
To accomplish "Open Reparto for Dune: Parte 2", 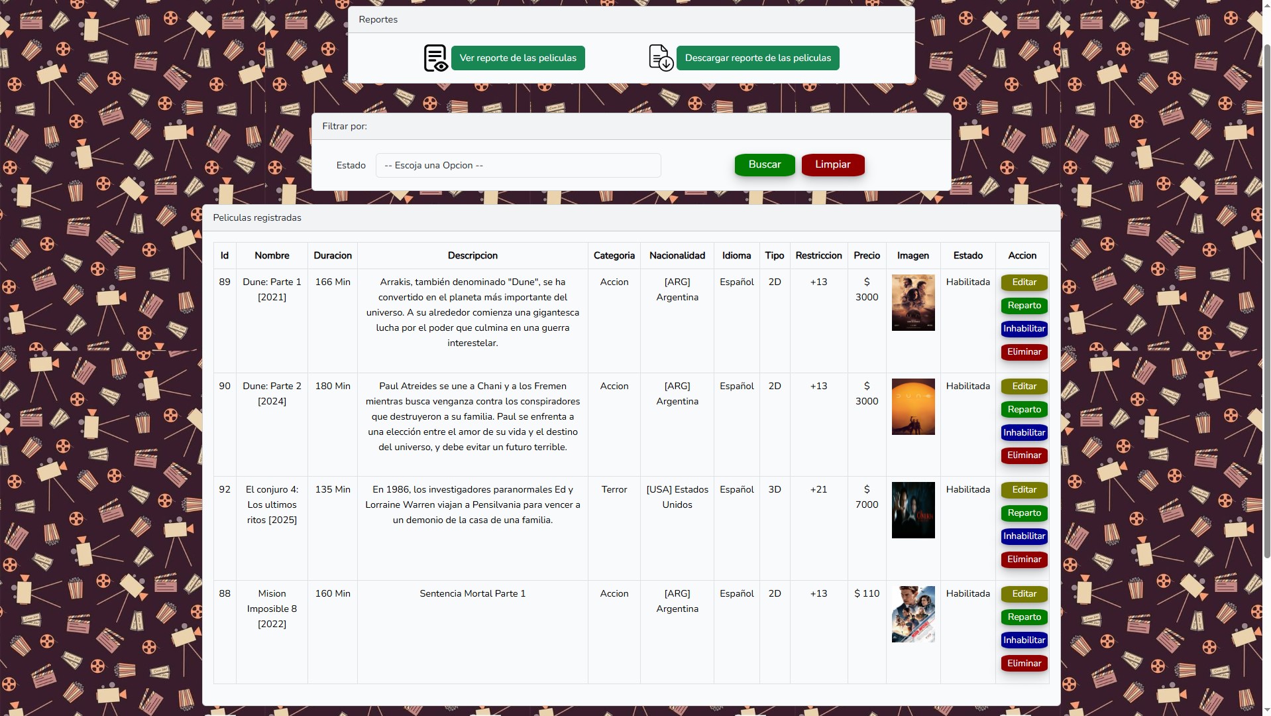I will 1024,410.
